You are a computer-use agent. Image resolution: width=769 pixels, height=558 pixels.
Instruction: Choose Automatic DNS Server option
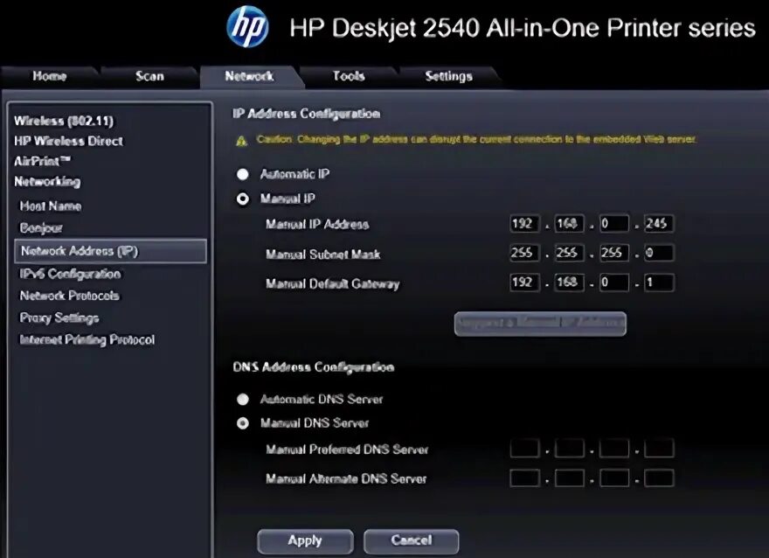click(x=242, y=400)
